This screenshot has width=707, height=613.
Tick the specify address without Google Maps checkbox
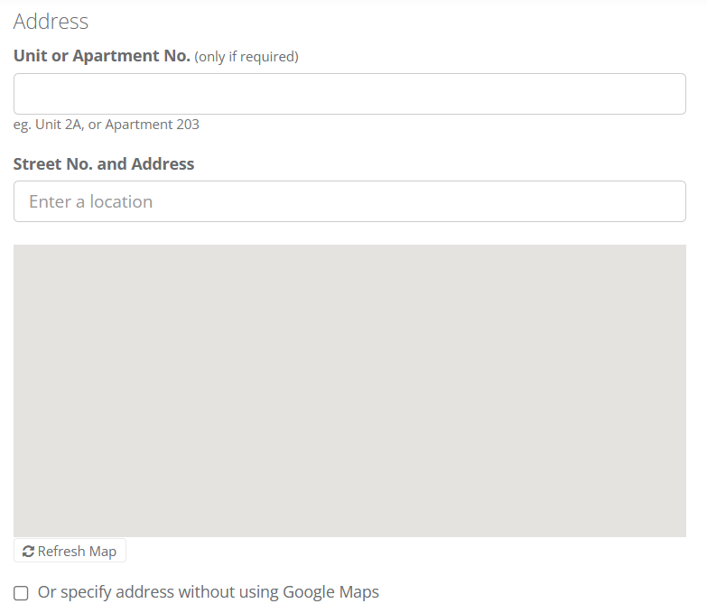coord(21,593)
